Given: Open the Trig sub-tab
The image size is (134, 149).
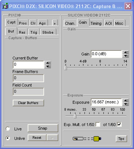Looking at the screenshot, I should point(33,32).
